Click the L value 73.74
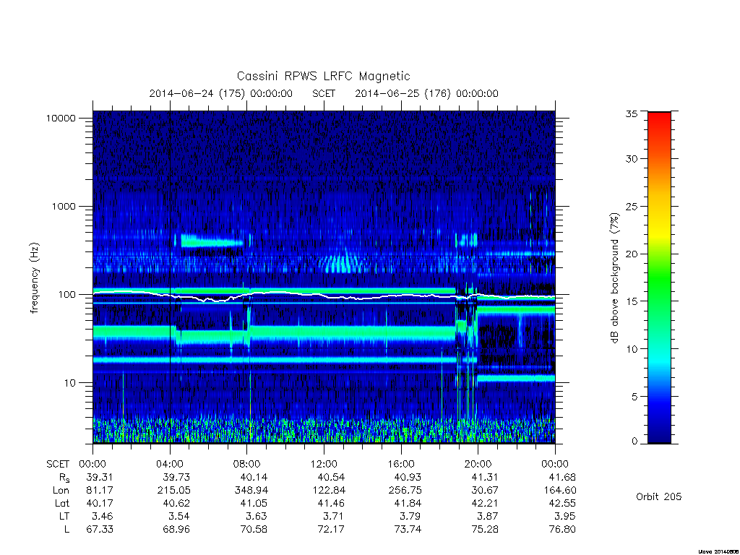Image resolution: width=740 pixels, height=555 pixels. tap(408, 530)
